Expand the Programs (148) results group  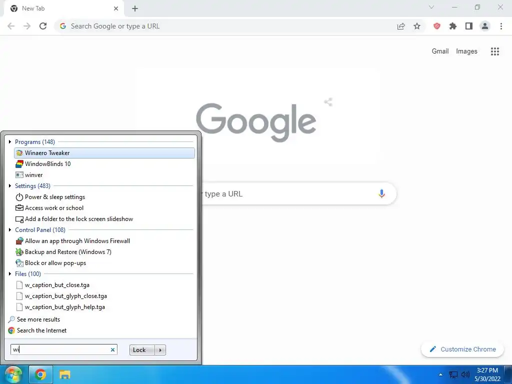(10, 141)
